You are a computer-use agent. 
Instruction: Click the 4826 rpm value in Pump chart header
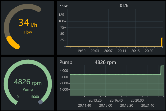(x=105, y=62)
